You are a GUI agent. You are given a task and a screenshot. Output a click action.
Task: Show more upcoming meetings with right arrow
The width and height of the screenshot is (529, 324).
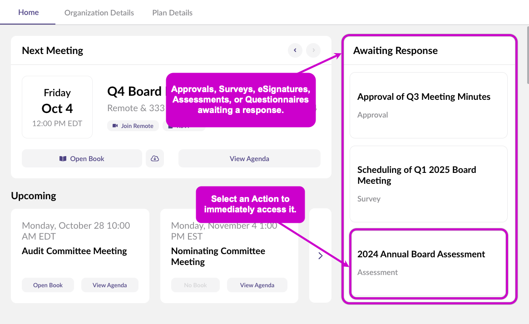(x=321, y=256)
